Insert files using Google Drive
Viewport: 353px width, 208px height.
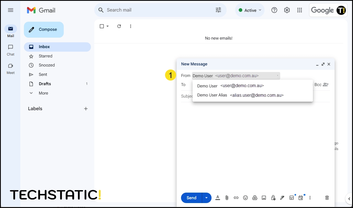pyautogui.click(x=255, y=198)
